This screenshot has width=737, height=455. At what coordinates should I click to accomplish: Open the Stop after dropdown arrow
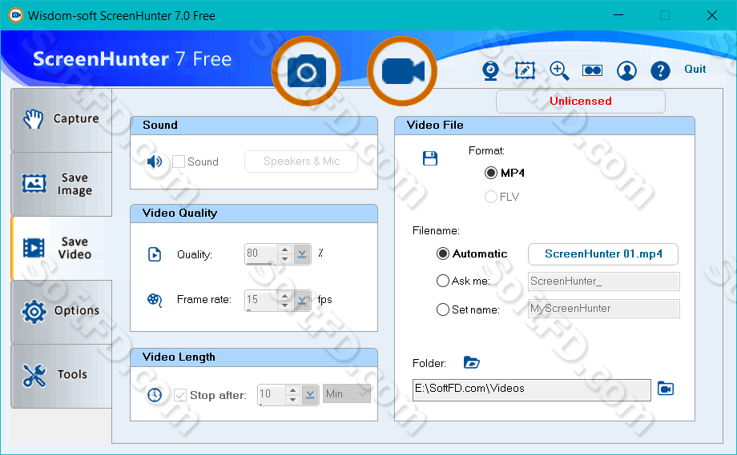point(310,395)
